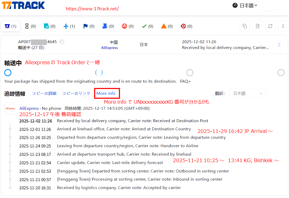Select the blue flag pick-up filter tab

[x=89, y=26]
